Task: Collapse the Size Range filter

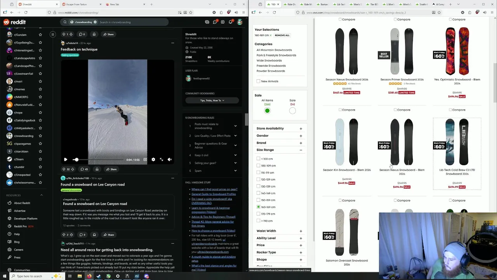Action: pyautogui.click(x=301, y=150)
